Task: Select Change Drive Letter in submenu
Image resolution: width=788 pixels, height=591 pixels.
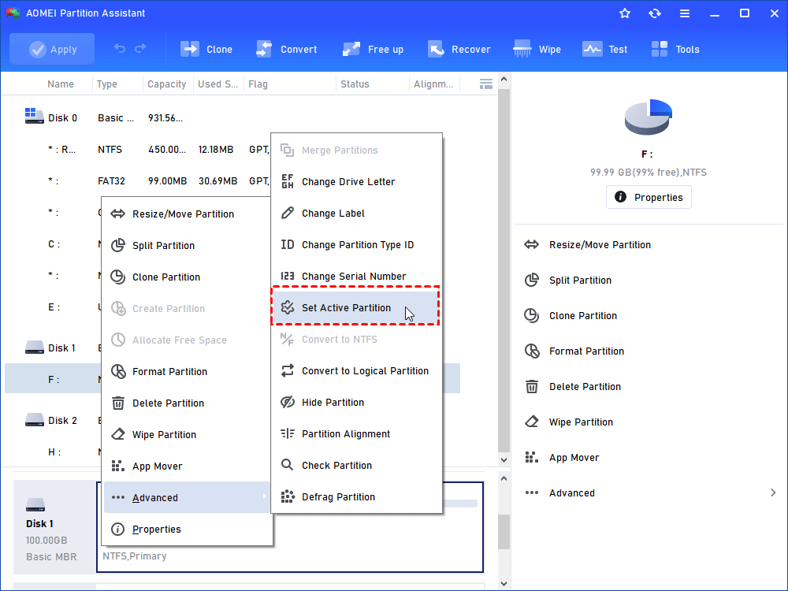Action: (357, 181)
